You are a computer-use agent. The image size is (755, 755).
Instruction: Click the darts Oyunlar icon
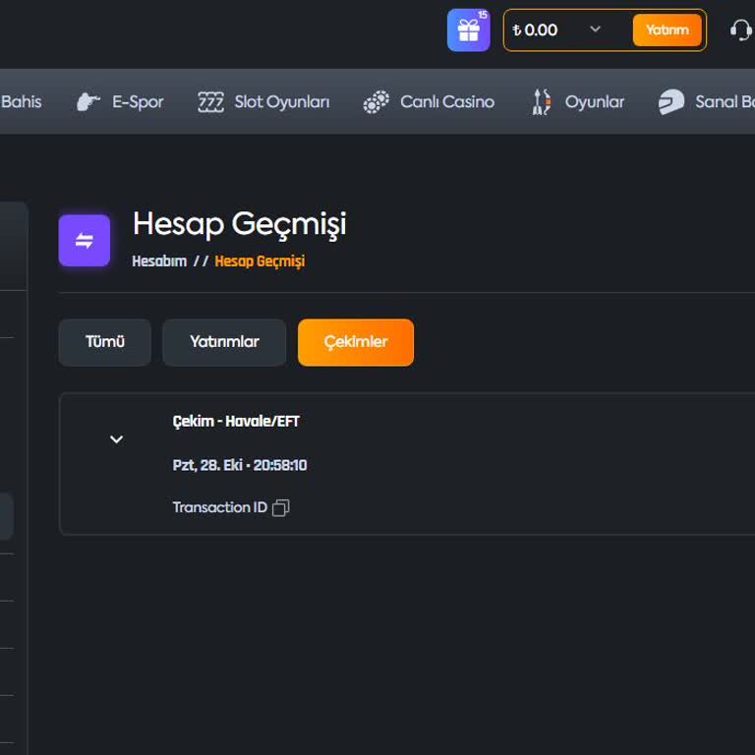[542, 101]
